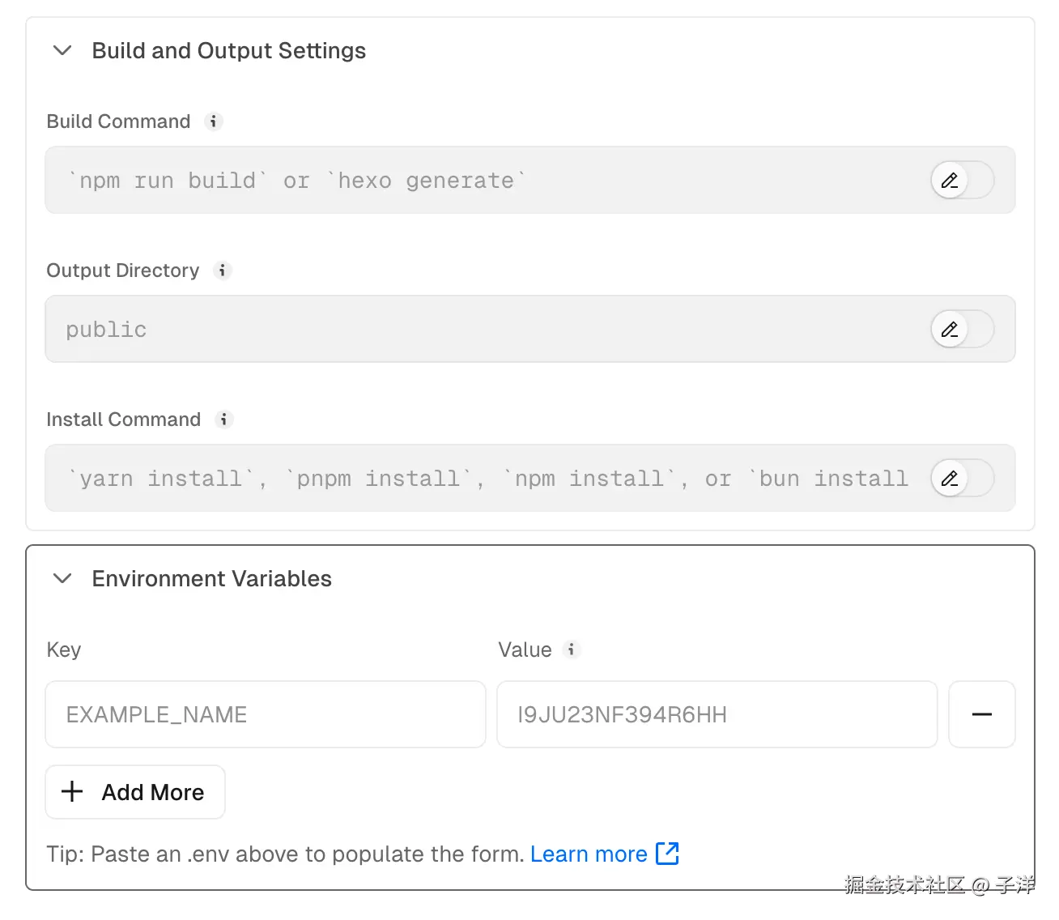Click the Build Command text field
Screen dimensions: 1059x920
click(x=486, y=181)
